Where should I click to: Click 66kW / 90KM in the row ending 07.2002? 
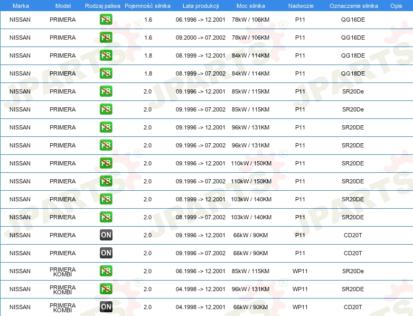coord(250,253)
